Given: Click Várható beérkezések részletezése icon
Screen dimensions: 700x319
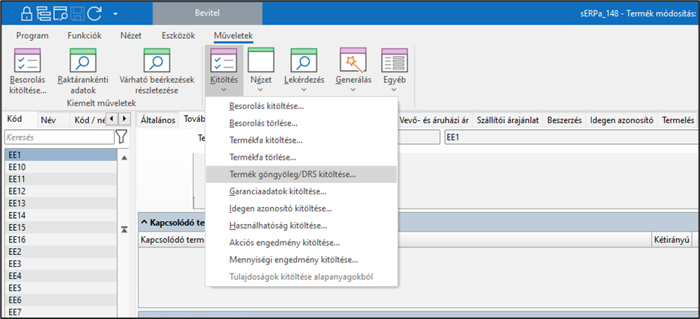Looking at the screenshot, I should [x=157, y=61].
